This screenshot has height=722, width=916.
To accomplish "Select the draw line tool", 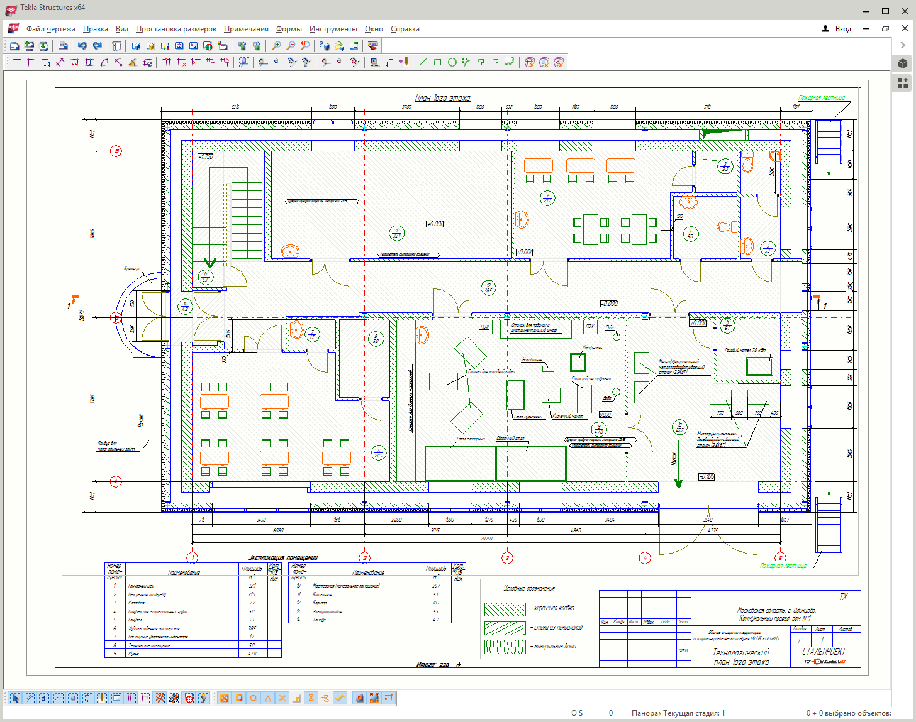I will [423, 62].
